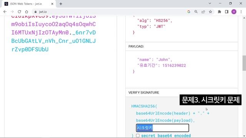Screen dimensions: 246x138
Task: Go back to the previous page
Action: pyautogui.click(x=5, y=12)
